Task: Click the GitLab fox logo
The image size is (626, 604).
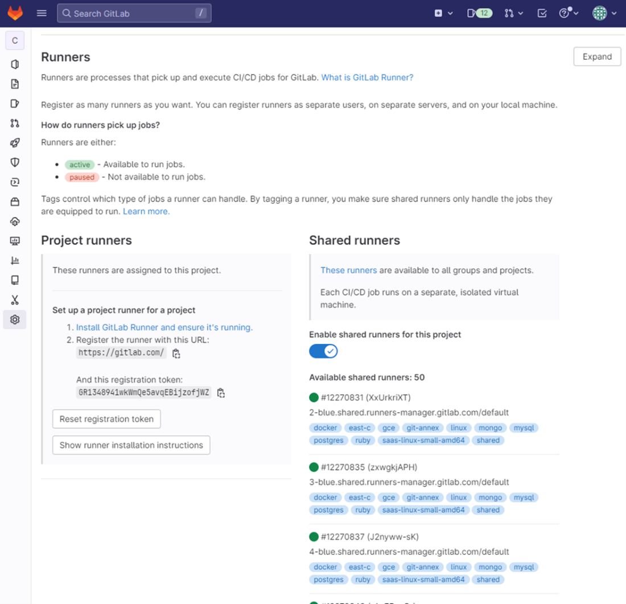Action: (15, 13)
